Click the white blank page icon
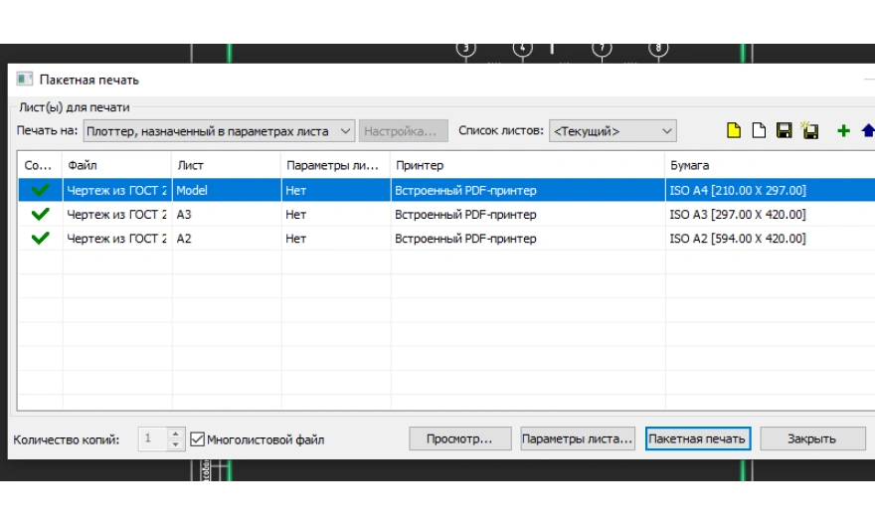The image size is (875, 525). 759,131
